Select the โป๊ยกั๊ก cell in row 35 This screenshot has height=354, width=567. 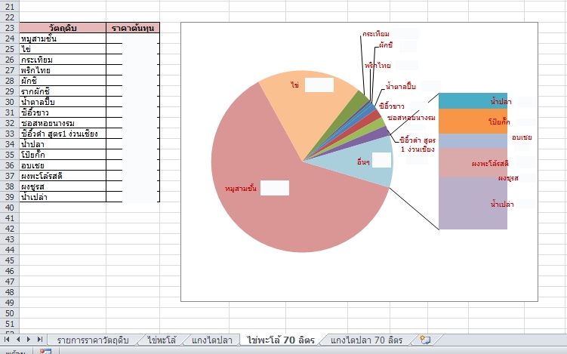click(x=63, y=155)
